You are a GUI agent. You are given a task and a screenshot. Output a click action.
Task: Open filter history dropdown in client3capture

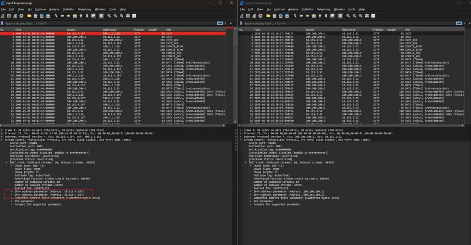point(225,23)
